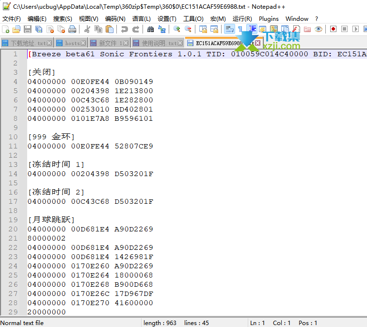367x327 pixels.
Task: Zoom in using the toolbar icon
Action: click(x=176, y=29)
